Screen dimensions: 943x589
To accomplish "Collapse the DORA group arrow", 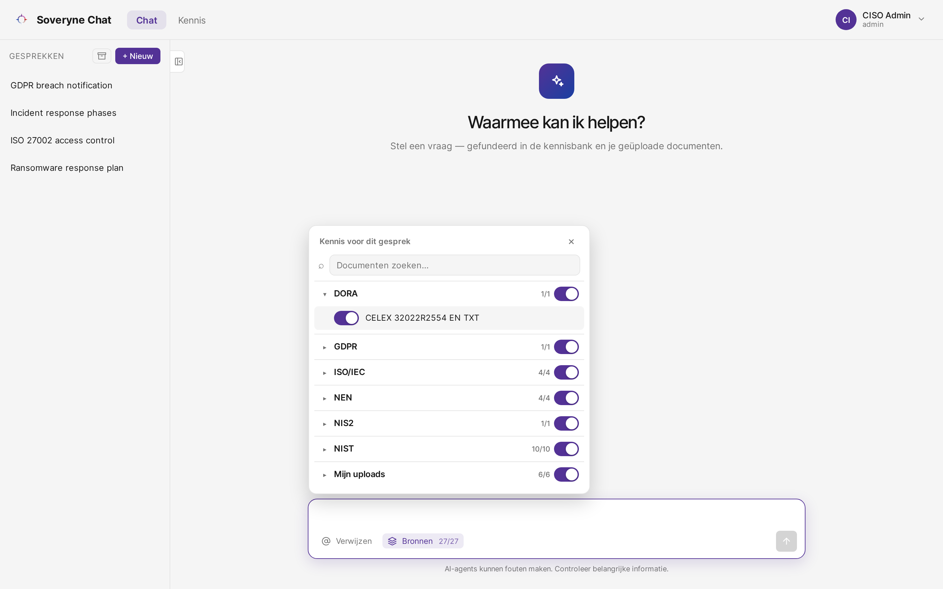I will coord(324,294).
